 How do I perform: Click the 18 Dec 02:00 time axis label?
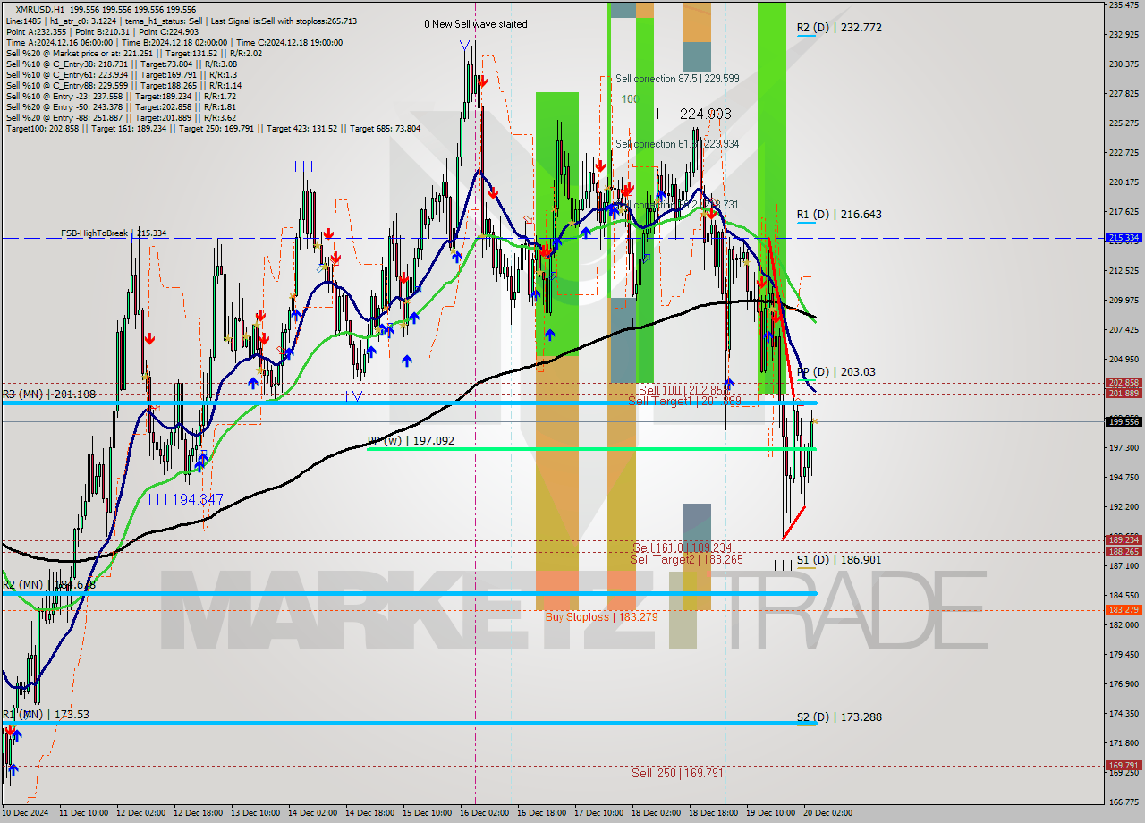tap(656, 813)
